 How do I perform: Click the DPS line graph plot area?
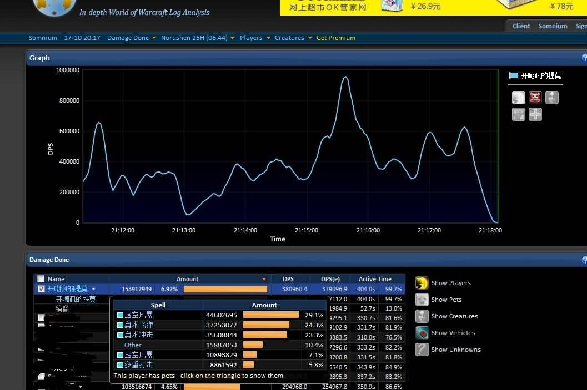pyautogui.click(x=290, y=146)
